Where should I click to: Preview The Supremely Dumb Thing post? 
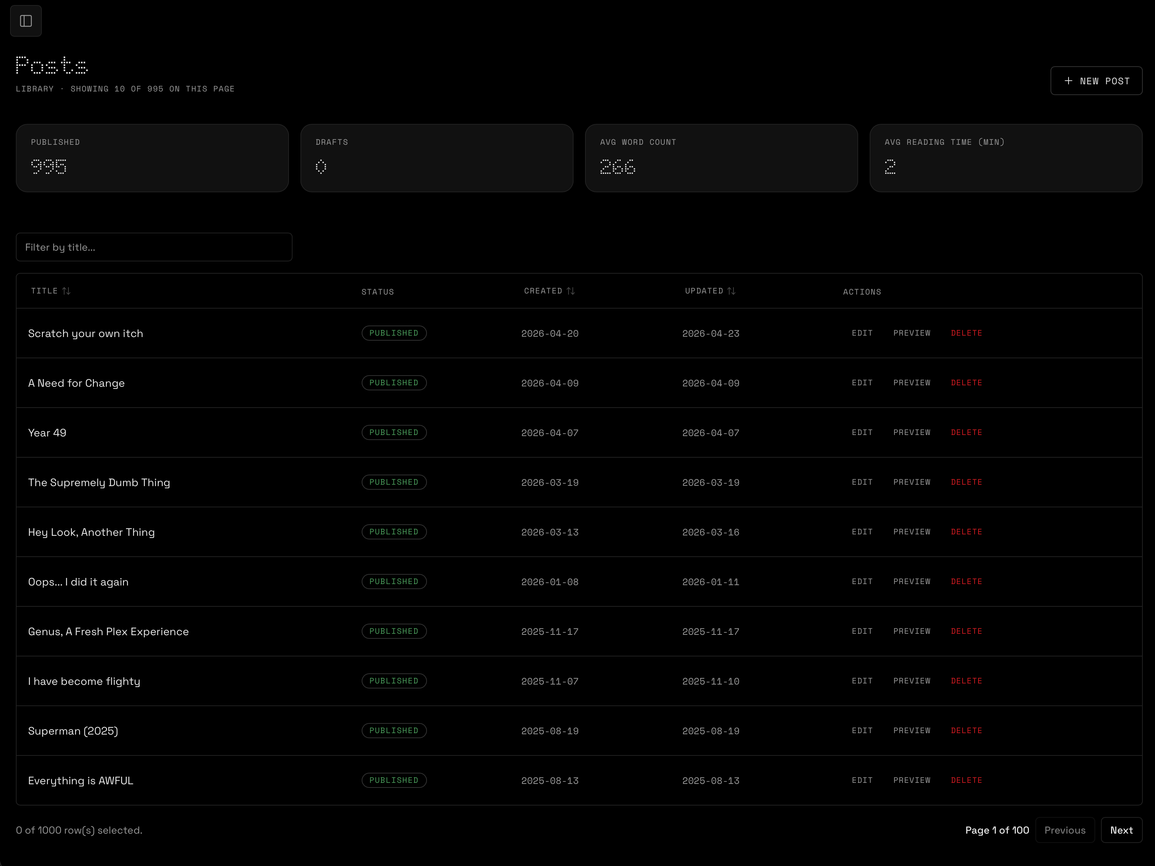click(912, 482)
